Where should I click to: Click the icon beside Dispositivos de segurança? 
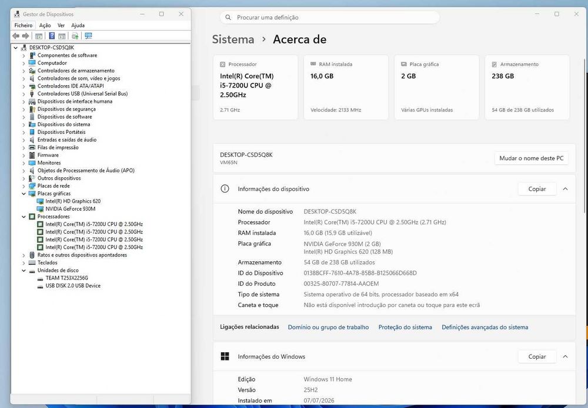click(x=32, y=109)
